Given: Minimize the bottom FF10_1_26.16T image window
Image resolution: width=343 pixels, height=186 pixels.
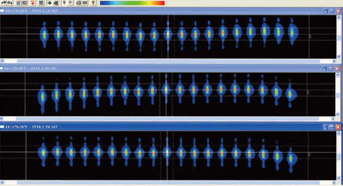Looking at the screenshot, I should (x=325, y=127).
